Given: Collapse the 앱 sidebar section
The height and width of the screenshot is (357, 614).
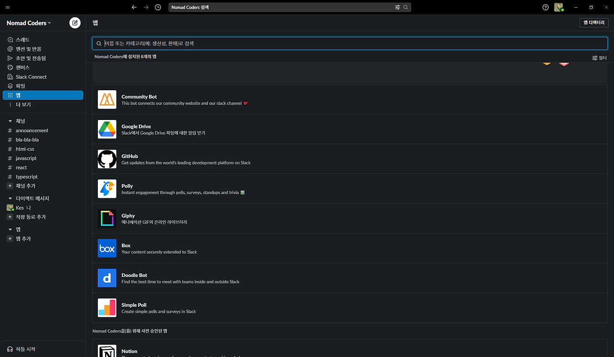Looking at the screenshot, I should pyautogui.click(x=10, y=229).
